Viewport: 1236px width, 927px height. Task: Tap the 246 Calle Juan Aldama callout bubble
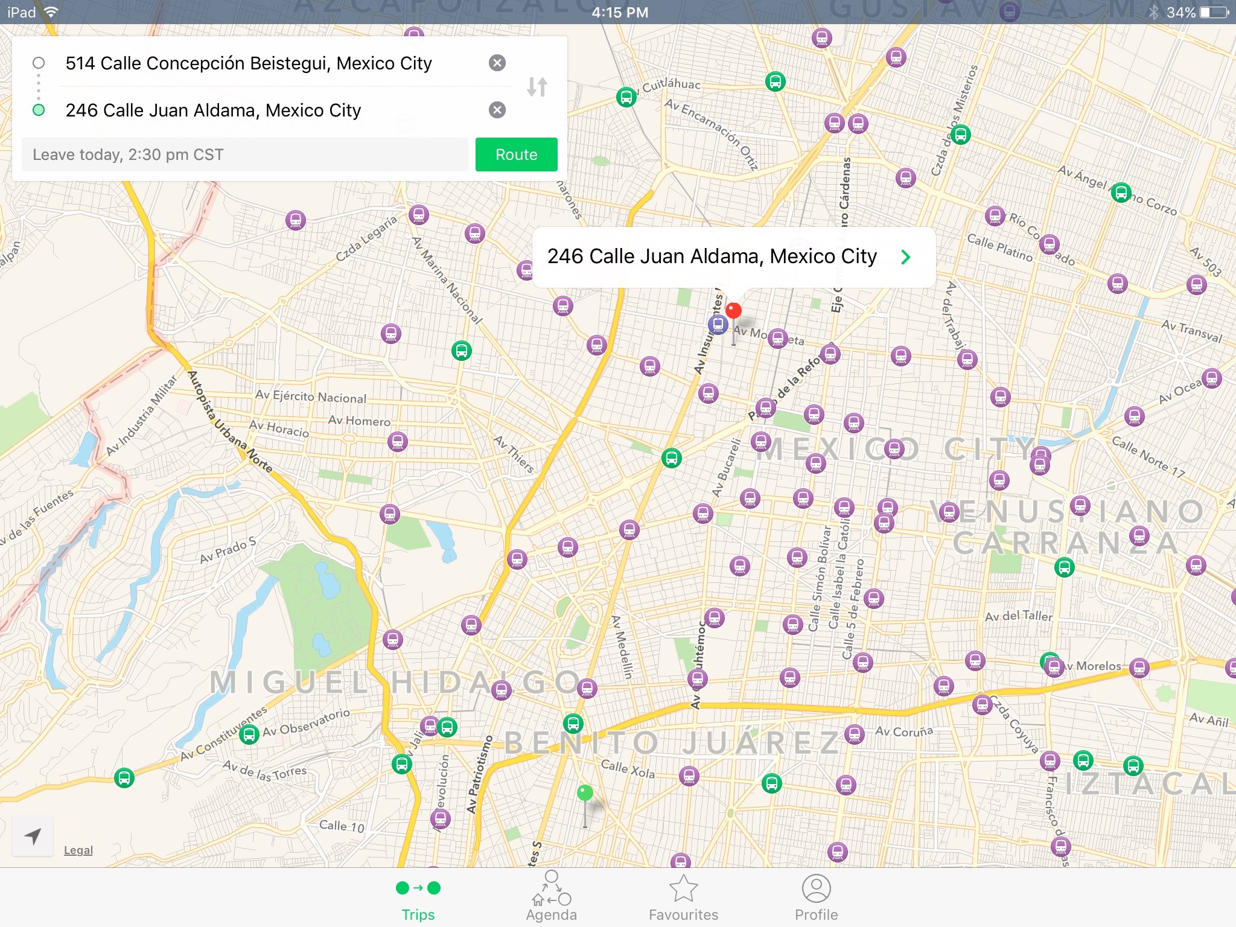[x=712, y=257]
